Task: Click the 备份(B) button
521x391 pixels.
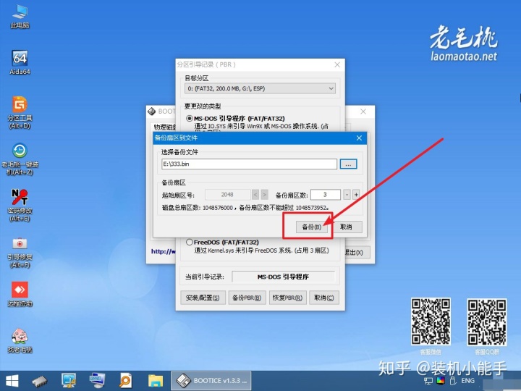Action: [311, 227]
